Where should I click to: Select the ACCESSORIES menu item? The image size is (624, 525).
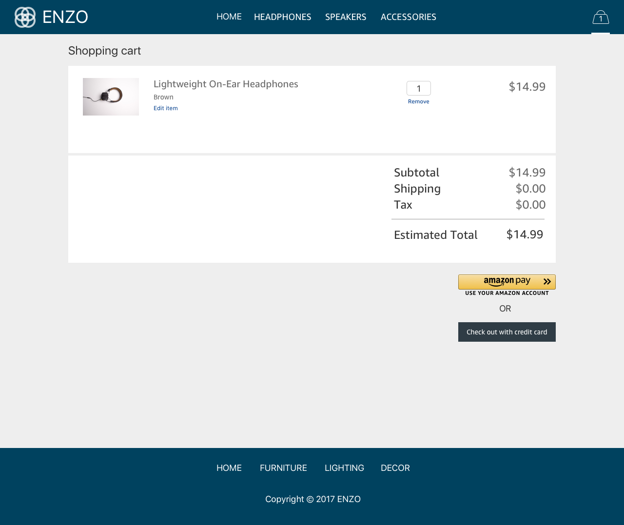point(408,17)
